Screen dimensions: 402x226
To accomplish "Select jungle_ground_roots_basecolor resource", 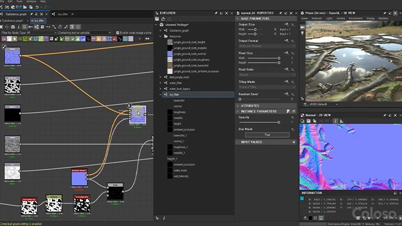I will click(191, 66).
